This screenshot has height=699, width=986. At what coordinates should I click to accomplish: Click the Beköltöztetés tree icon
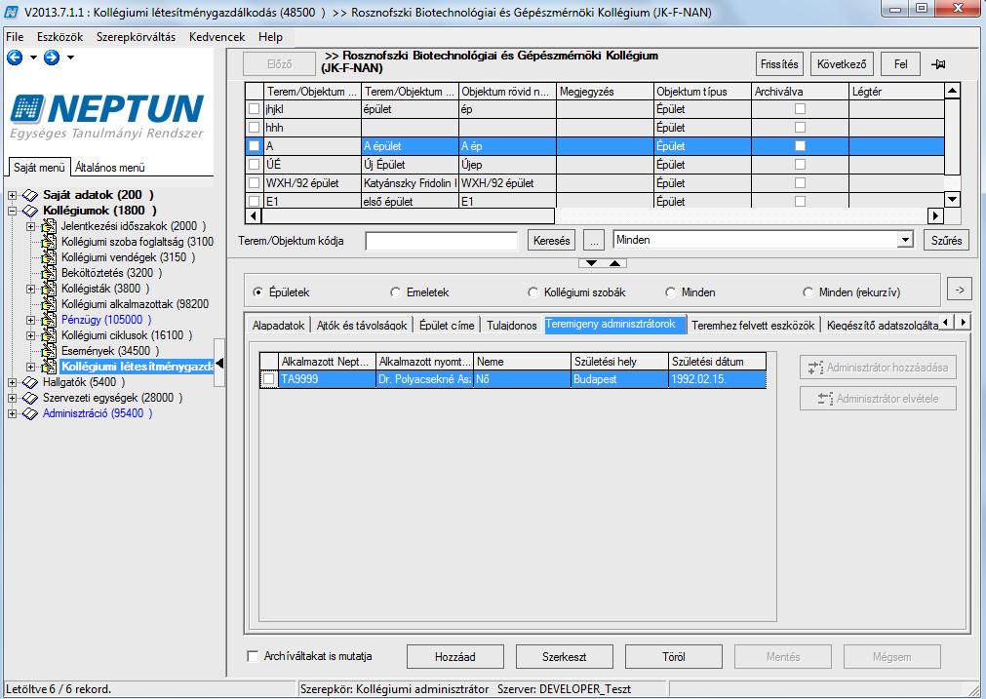(49, 273)
